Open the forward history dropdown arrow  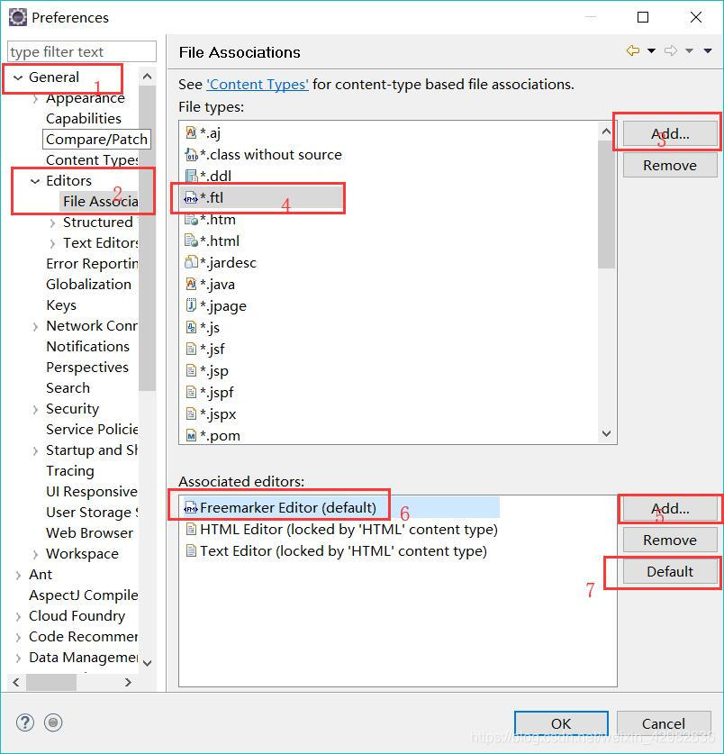pos(690,51)
